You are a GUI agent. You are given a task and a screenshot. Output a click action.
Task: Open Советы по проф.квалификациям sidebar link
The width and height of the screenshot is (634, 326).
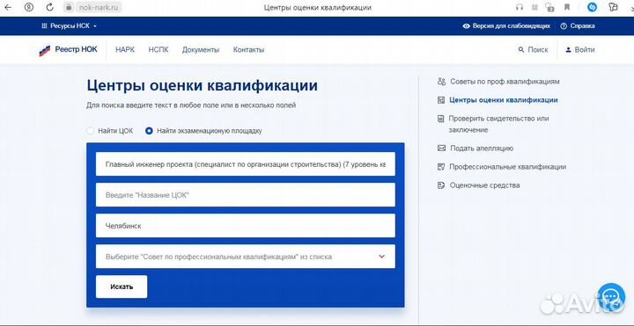(x=505, y=82)
